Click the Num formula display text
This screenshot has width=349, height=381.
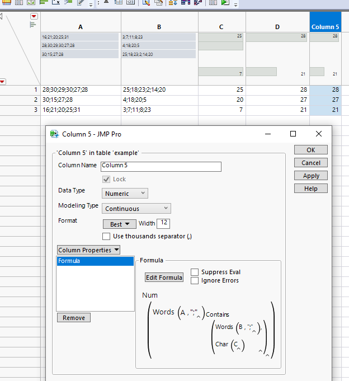point(150,295)
